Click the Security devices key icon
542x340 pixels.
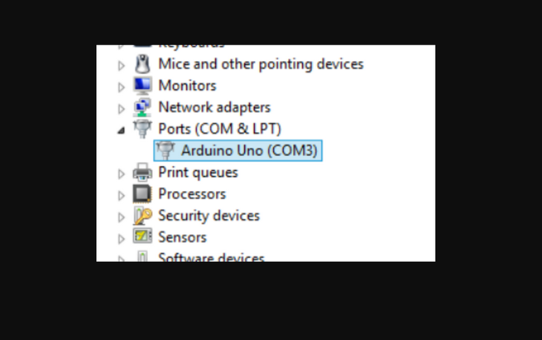click(142, 216)
